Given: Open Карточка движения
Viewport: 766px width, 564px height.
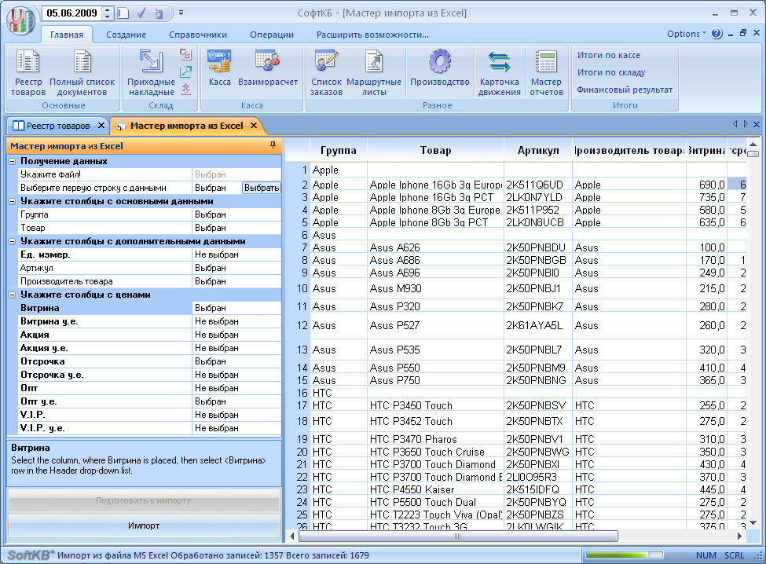Looking at the screenshot, I should pos(499,72).
